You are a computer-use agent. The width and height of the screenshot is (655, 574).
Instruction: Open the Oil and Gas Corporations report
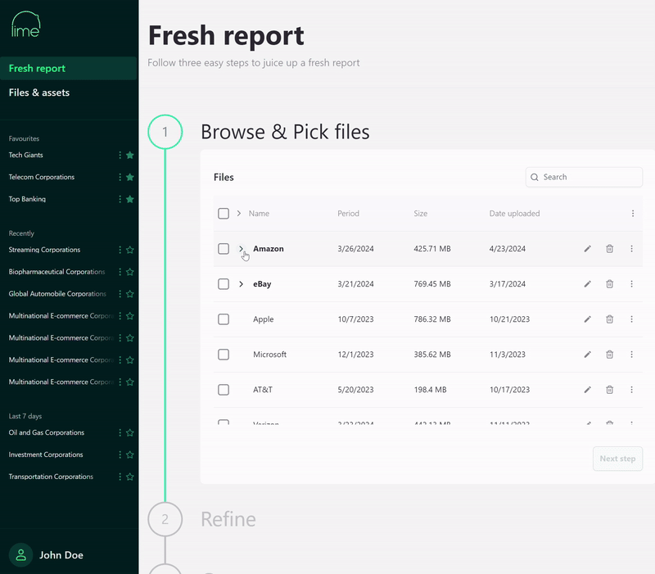coord(47,432)
